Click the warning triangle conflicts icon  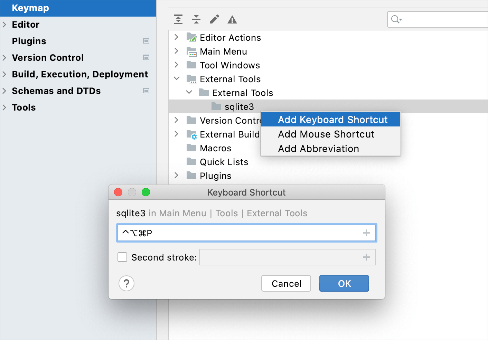[x=232, y=19]
